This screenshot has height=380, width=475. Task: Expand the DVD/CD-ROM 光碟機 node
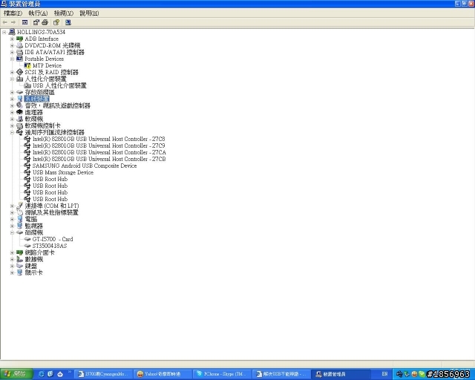(x=12, y=46)
